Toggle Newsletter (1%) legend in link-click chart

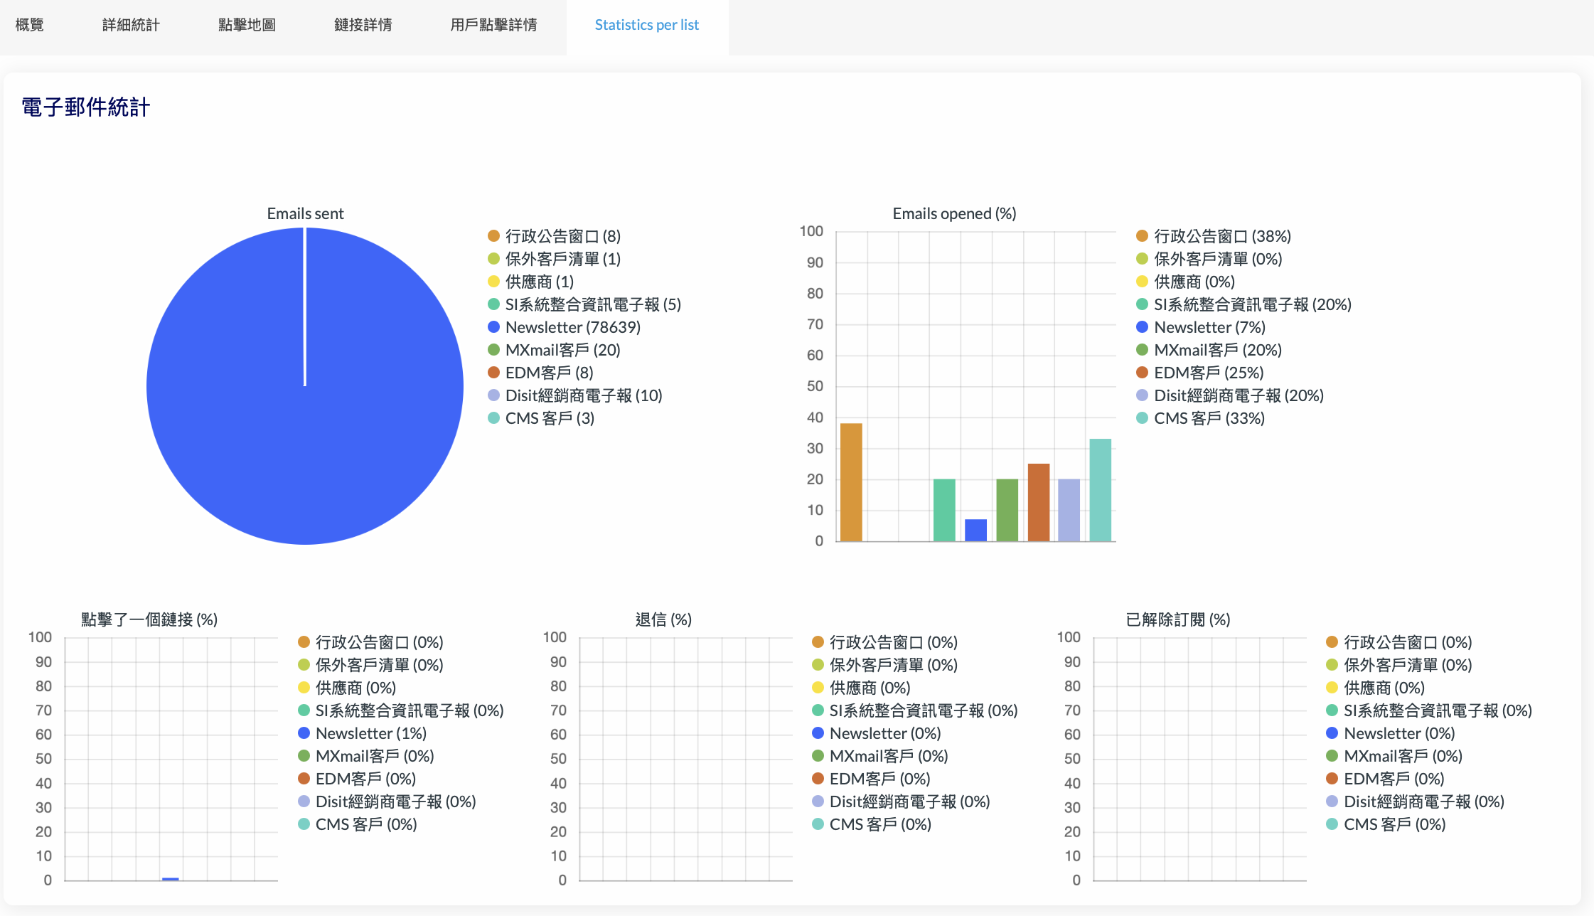370,733
